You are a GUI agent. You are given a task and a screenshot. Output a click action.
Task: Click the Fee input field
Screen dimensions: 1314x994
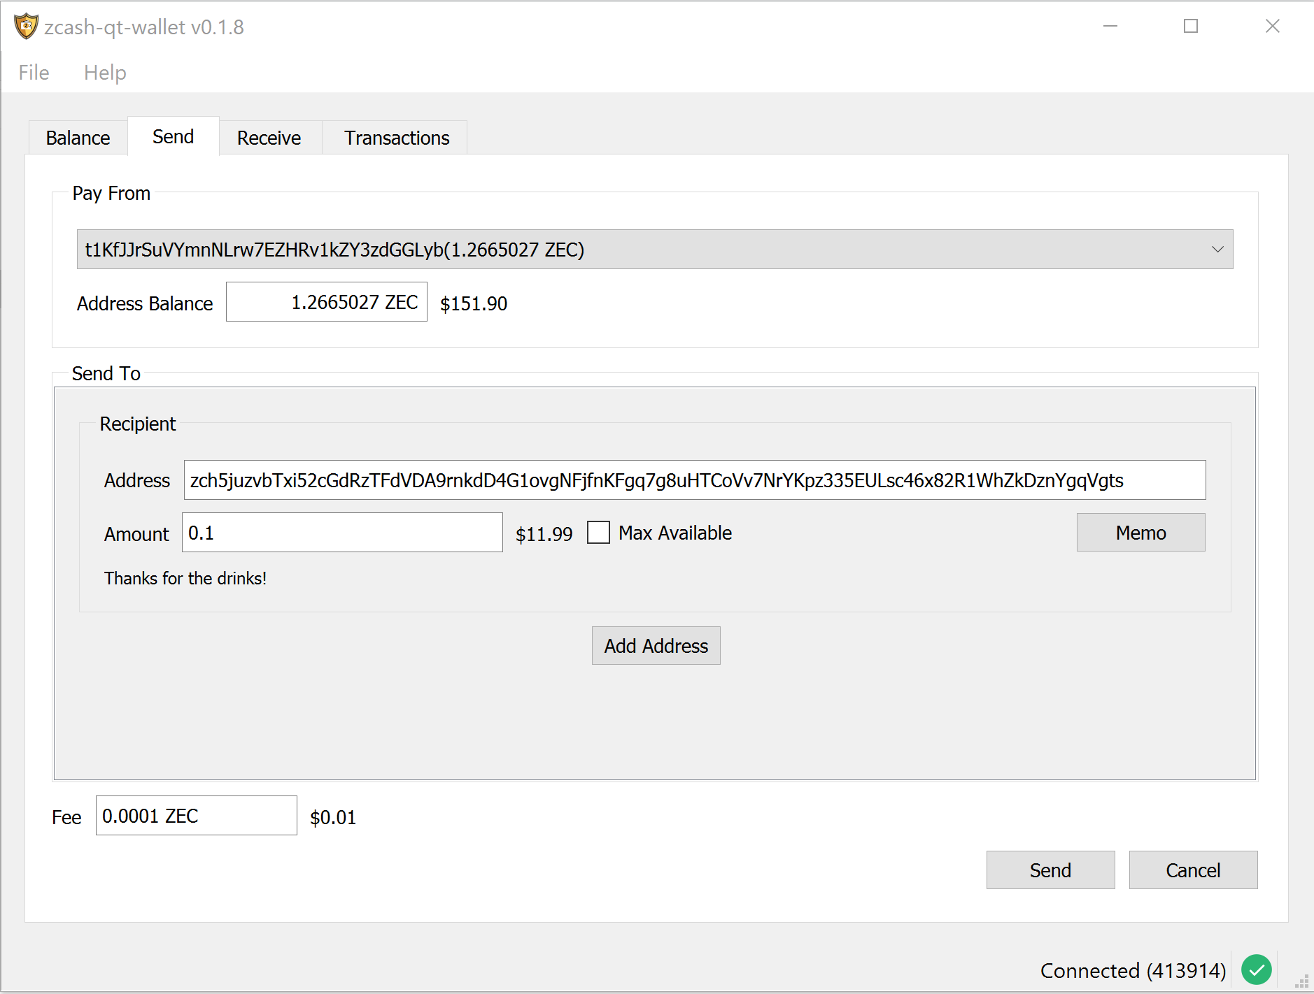pyautogui.click(x=196, y=816)
